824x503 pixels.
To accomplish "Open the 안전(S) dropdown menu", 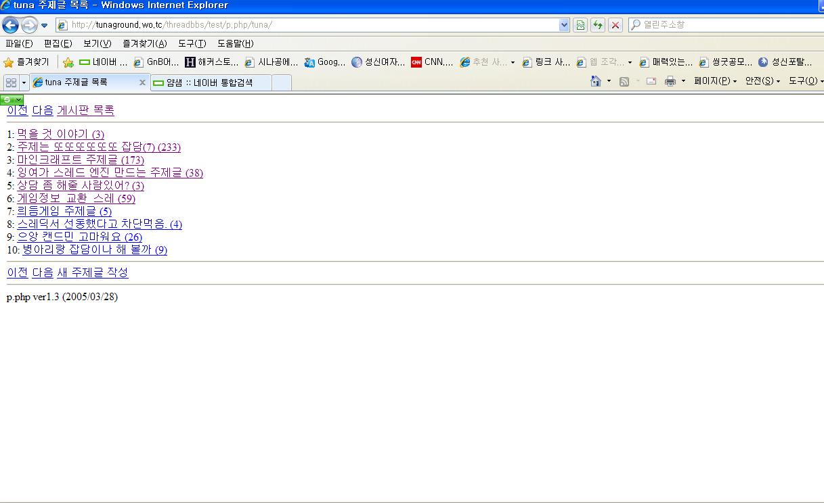I will coord(762,82).
